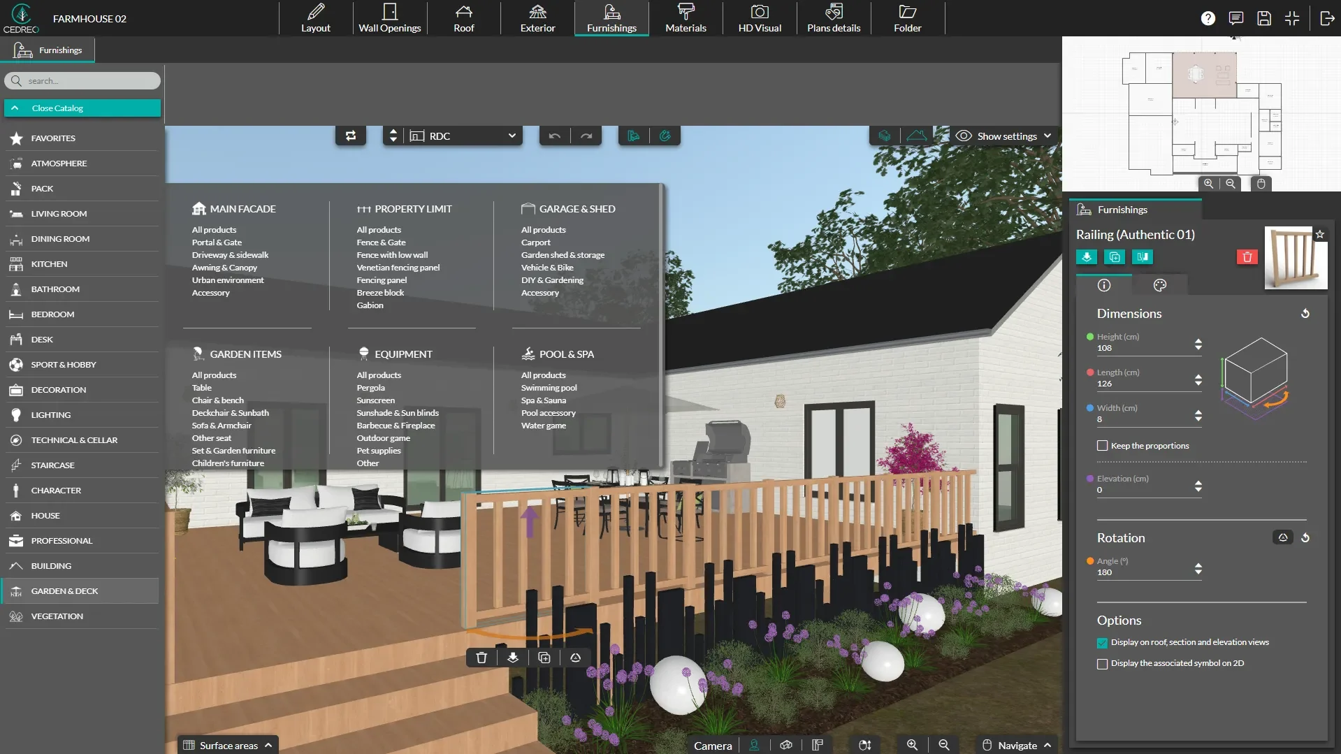1341x754 pixels.
Task: Expand the Surface areas panel
Action: [x=228, y=745]
